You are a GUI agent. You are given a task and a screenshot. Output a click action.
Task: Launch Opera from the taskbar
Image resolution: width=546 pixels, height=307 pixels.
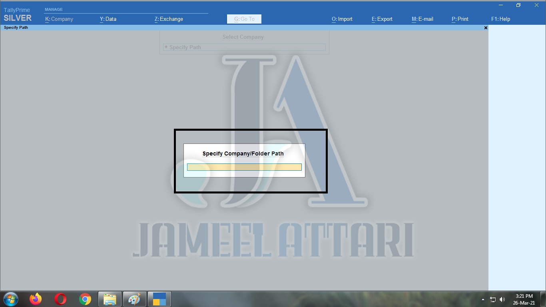(60, 299)
